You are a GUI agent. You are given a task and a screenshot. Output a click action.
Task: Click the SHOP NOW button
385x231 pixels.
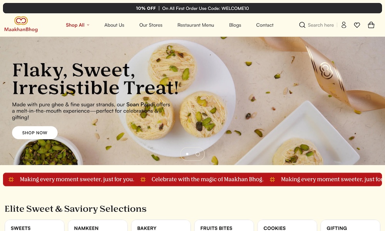click(35, 133)
